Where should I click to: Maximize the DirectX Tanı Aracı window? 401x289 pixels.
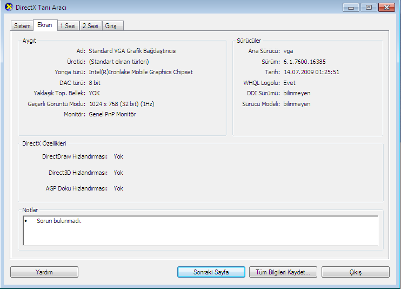point(369,8)
